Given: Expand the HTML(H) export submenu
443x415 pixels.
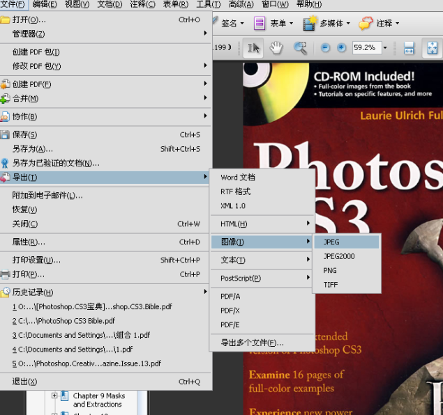Looking at the screenshot, I should click(262, 224).
